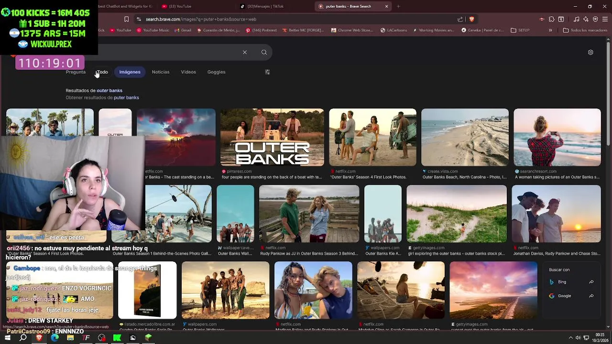Viewport: 612px width, 344px height.
Task: Open the Minecraft grass block taskbar icon
Action: point(149,338)
